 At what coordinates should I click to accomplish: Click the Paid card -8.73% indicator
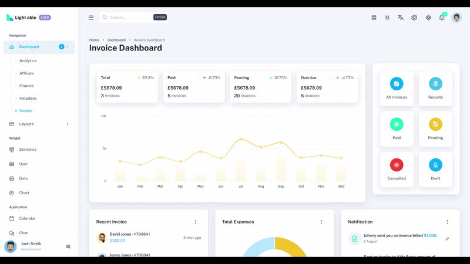coord(211,78)
